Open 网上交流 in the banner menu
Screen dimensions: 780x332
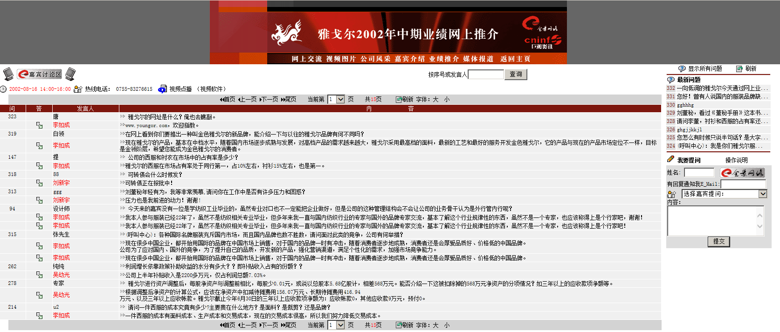pyautogui.click(x=306, y=59)
